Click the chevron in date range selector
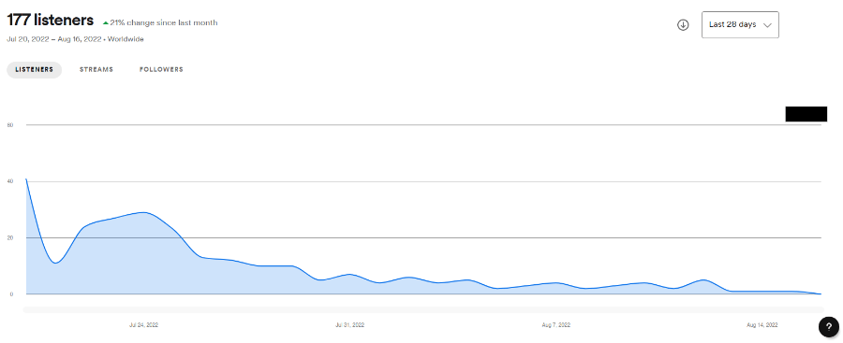The height and width of the screenshot is (343, 843). point(767,25)
